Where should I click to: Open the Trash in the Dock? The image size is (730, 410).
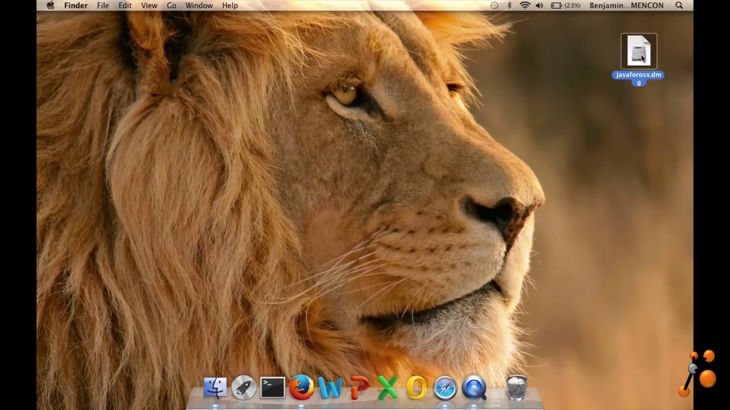click(517, 388)
